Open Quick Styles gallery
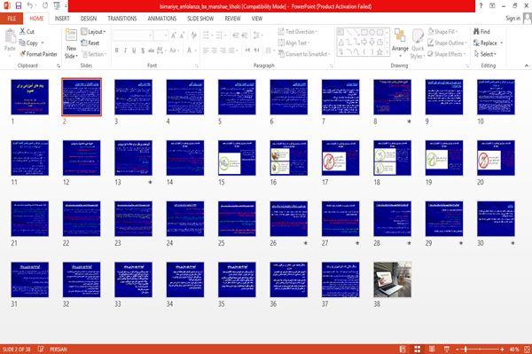 point(418,43)
